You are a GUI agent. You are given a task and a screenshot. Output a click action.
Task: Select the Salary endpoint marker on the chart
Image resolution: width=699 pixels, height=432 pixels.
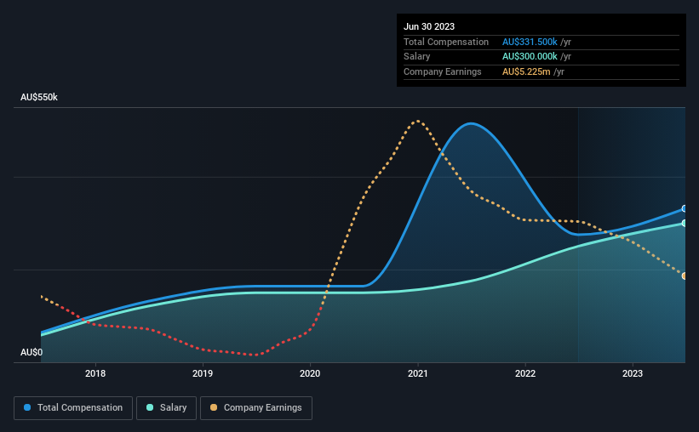click(685, 223)
